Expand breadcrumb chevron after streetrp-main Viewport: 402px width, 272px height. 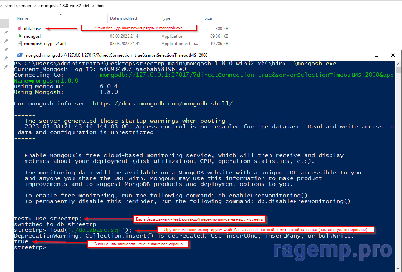click(x=35, y=6)
